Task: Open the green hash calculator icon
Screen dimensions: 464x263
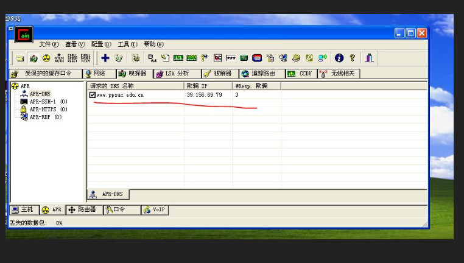Action: tap(244, 58)
